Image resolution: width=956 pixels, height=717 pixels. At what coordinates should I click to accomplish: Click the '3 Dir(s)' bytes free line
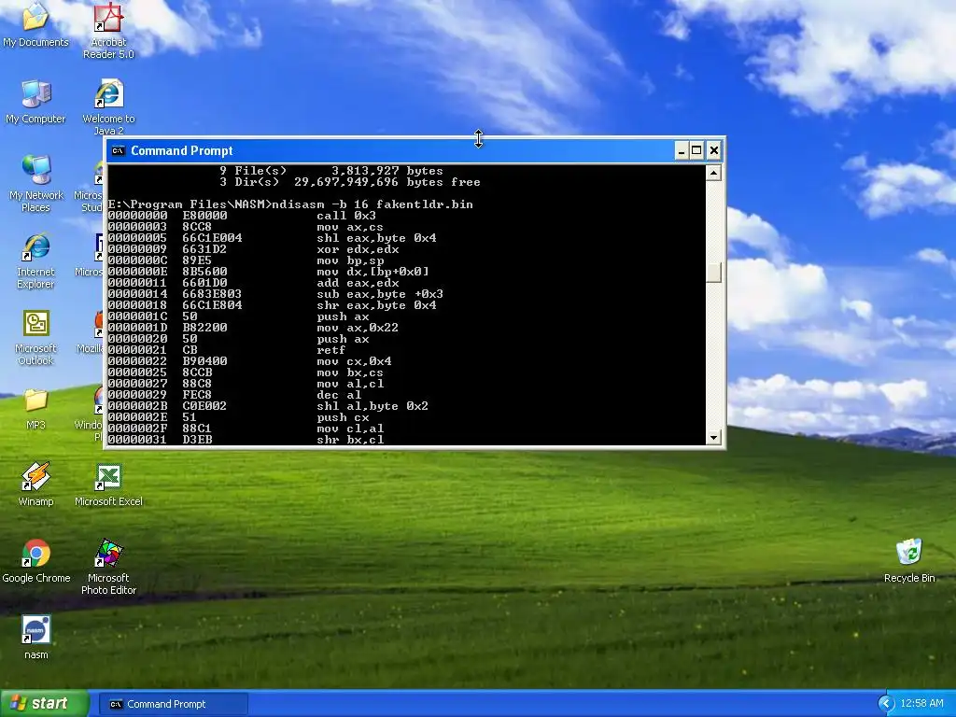[350, 182]
